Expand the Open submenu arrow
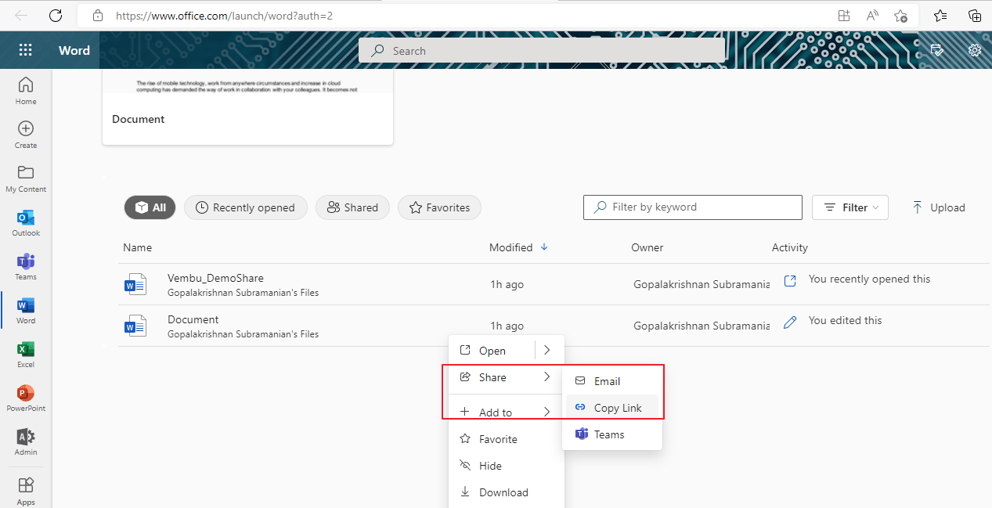992x508 pixels. click(x=547, y=350)
